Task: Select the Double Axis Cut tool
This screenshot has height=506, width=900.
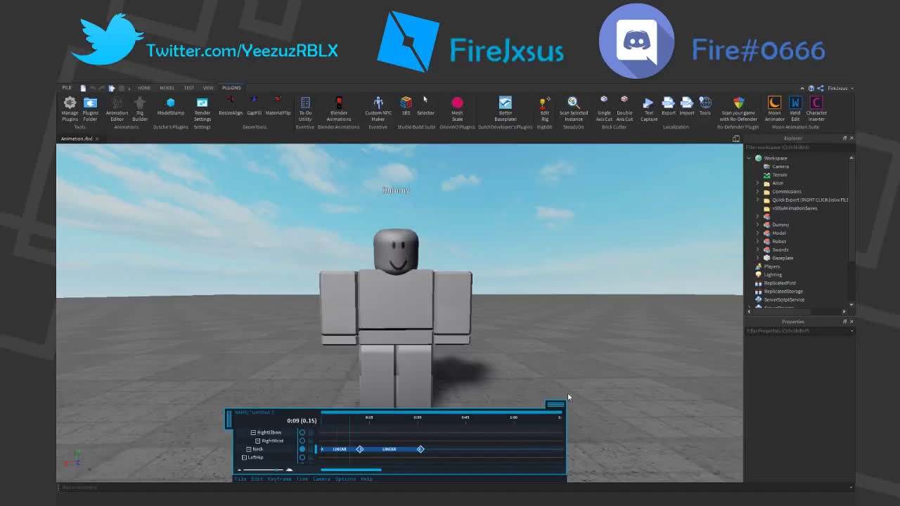Action: click(624, 109)
